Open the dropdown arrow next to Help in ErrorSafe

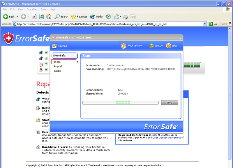[180, 46]
